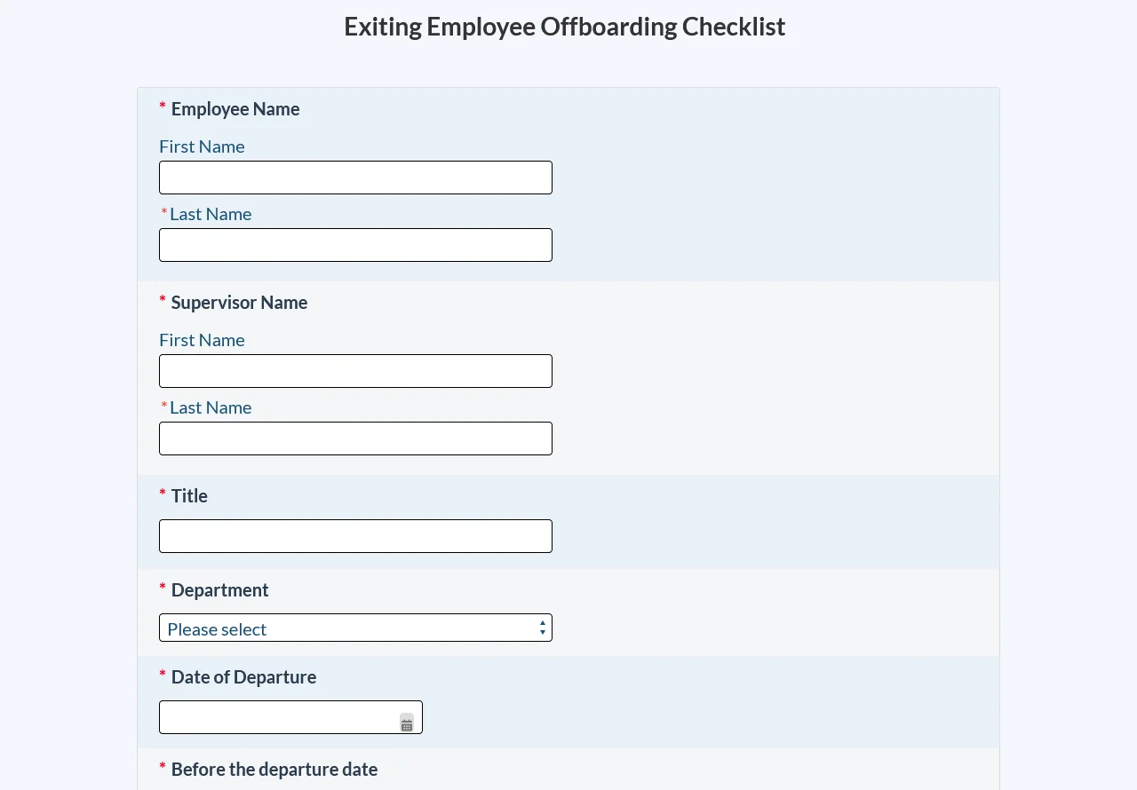Click the Last Name label under Supervisor Name
Image resolution: width=1137 pixels, height=790 pixels.
211,407
